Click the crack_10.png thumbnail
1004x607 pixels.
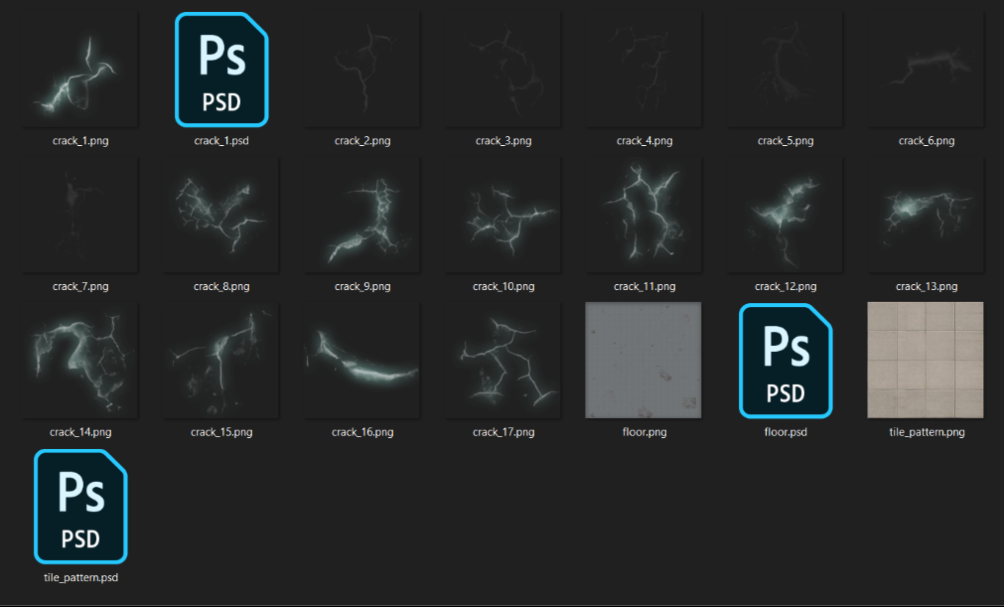(x=503, y=215)
